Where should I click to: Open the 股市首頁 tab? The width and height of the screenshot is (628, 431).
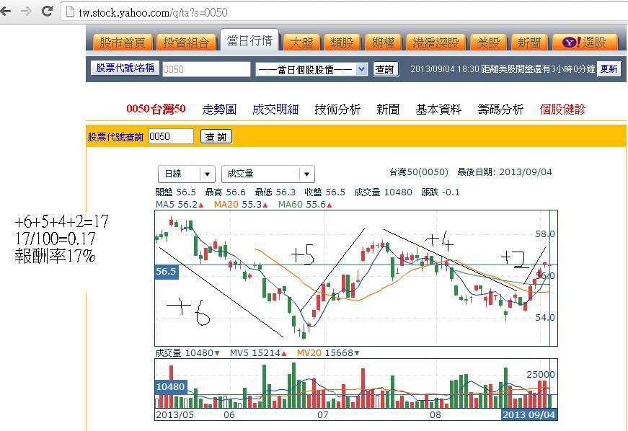123,42
